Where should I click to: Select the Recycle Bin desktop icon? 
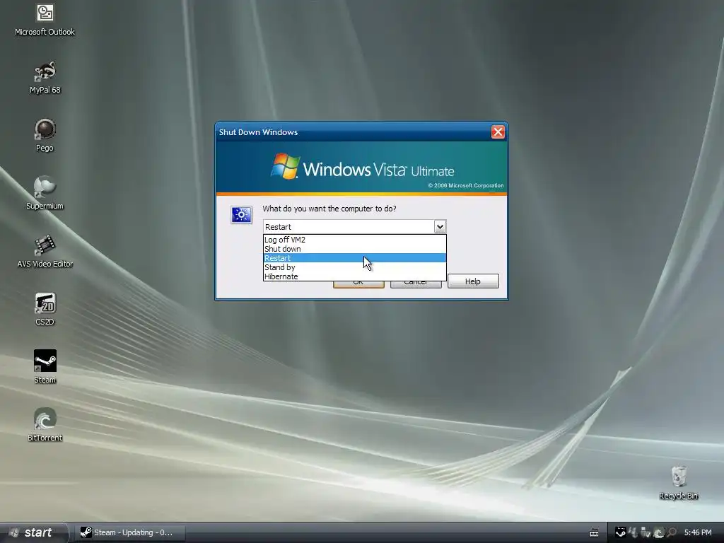(678, 482)
